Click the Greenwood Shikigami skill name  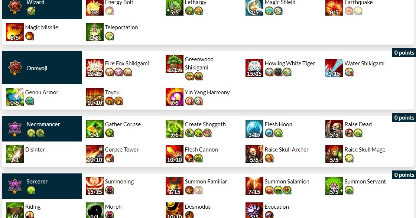point(199,64)
